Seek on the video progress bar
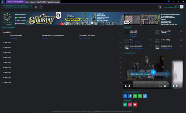The image size is (186, 113). (x=143, y=86)
